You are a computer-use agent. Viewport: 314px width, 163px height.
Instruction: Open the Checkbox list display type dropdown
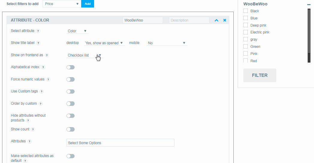[x=85, y=55]
